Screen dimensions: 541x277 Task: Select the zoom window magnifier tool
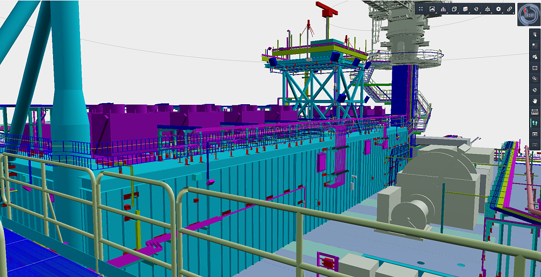pos(535,79)
